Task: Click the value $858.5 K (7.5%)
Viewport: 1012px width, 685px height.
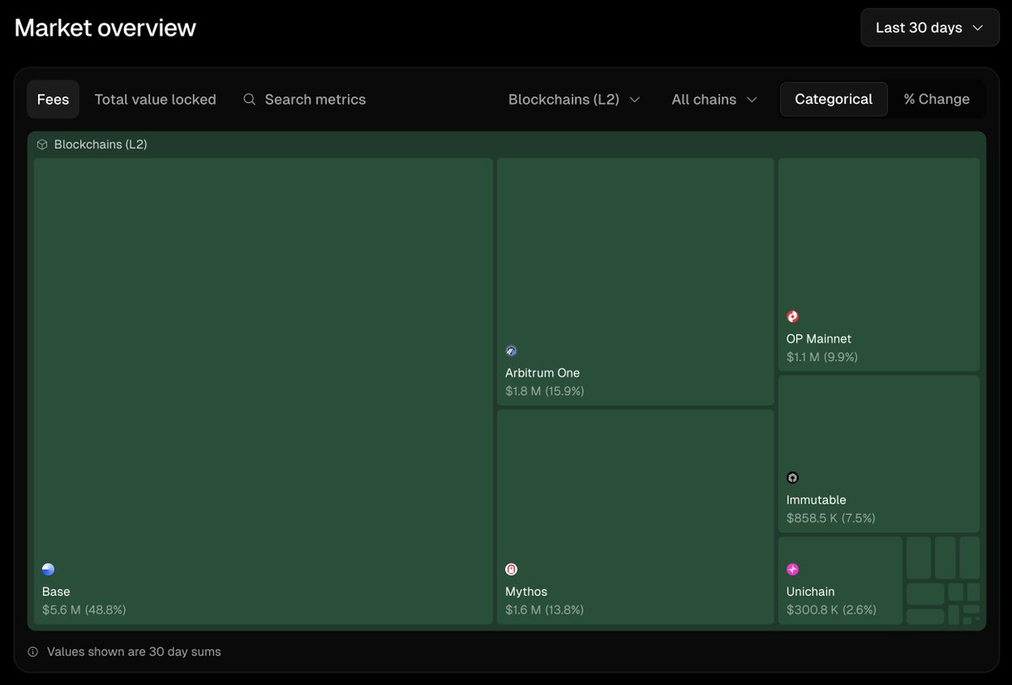Action: [832, 518]
